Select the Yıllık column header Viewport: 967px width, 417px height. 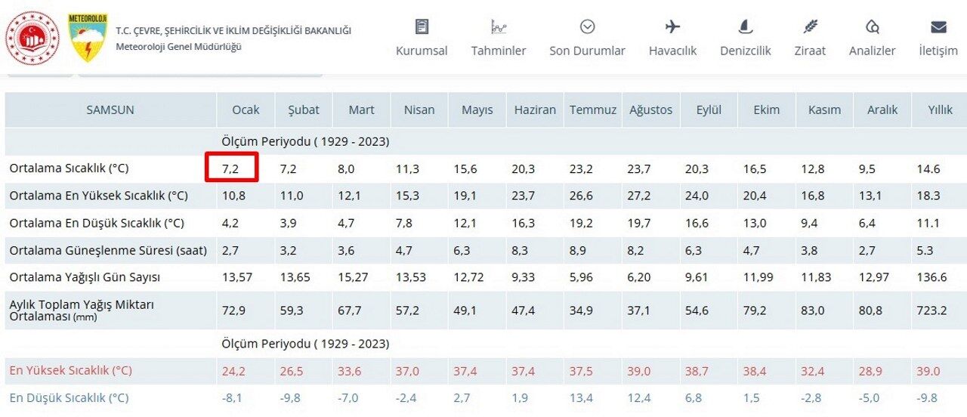pos(940,110)
